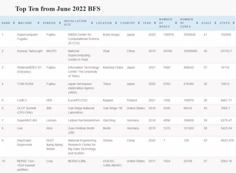
Task: Click the '2562.16' GTEPS value
Action: pos(226,161)
